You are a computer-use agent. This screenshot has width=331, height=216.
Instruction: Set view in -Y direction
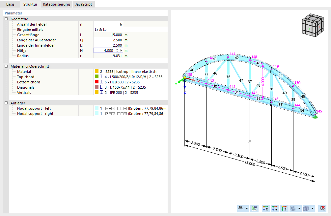coord(275,208)
